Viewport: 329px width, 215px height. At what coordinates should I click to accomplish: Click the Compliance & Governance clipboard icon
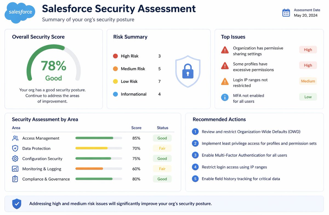click(15, 179)
